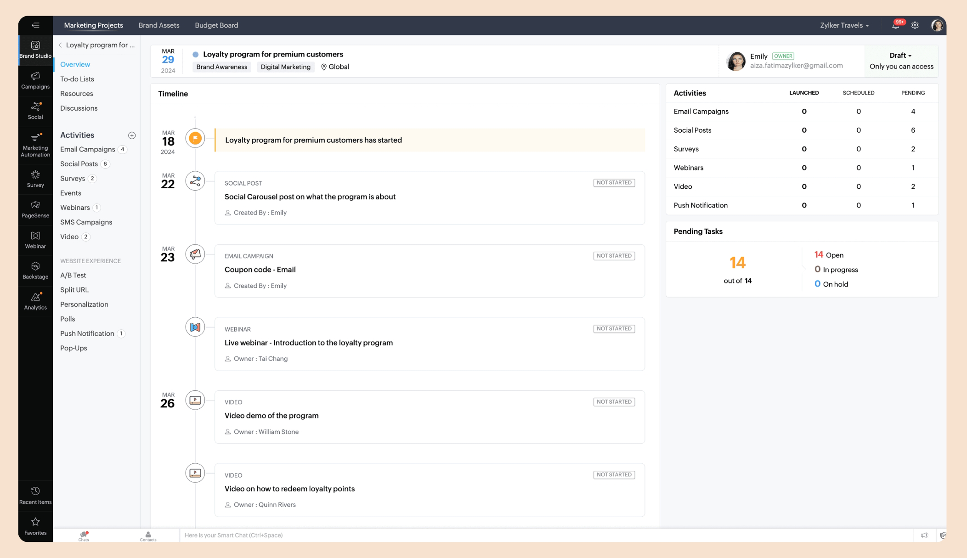The height and width of the screenshot is (558, 967).
Task: Click the notifications bell icon
Action: (x=895, y=25)
